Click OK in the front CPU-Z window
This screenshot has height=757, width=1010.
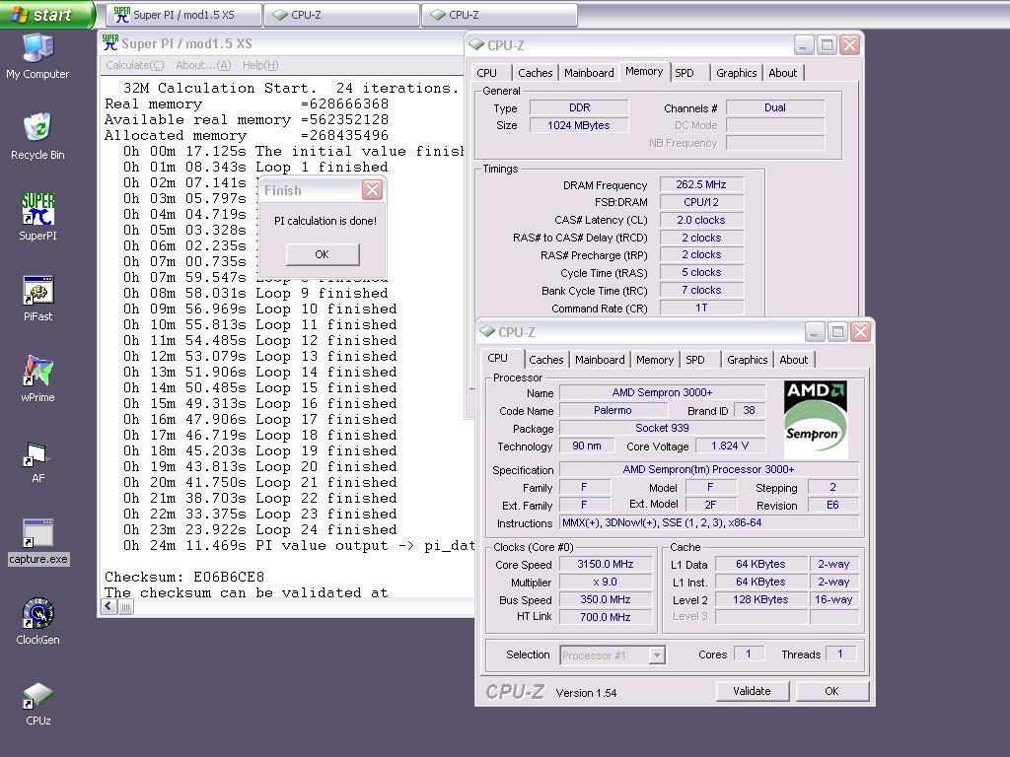[831, 691]
